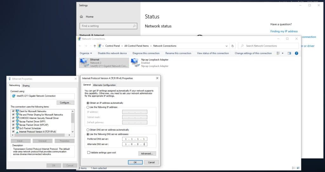
Task: Switch to the Alternate Configuration tab
Action: pos(104,85)
